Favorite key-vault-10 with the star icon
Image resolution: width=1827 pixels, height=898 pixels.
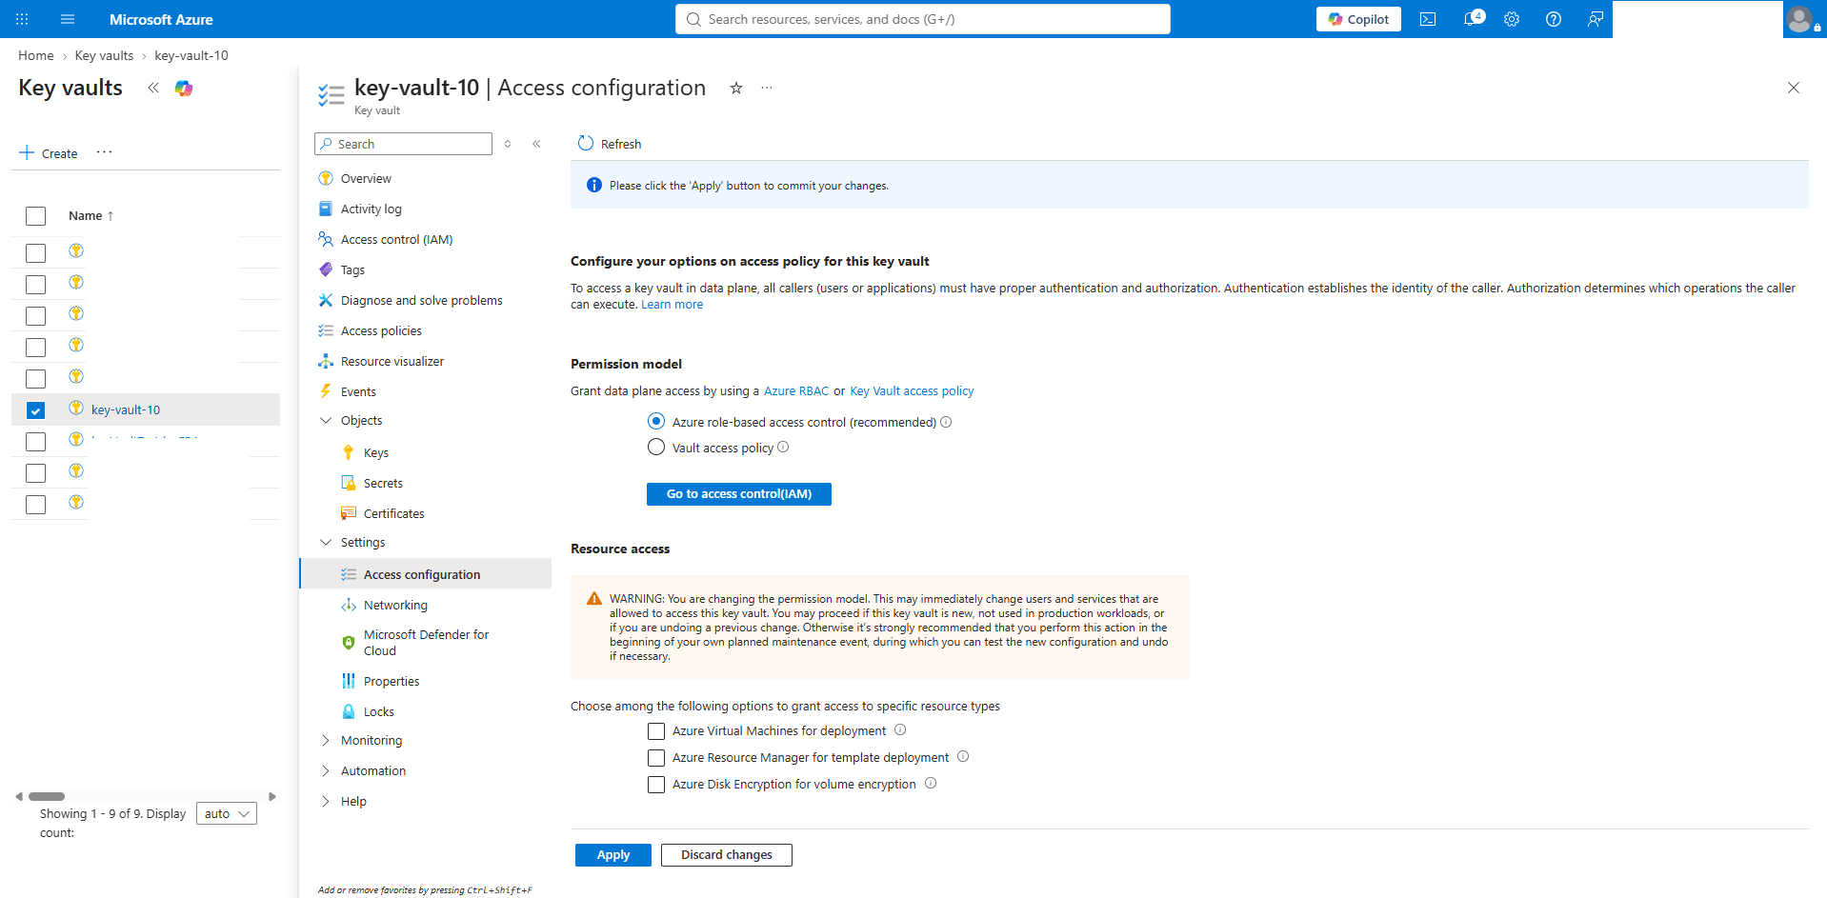tap(736, 88)
